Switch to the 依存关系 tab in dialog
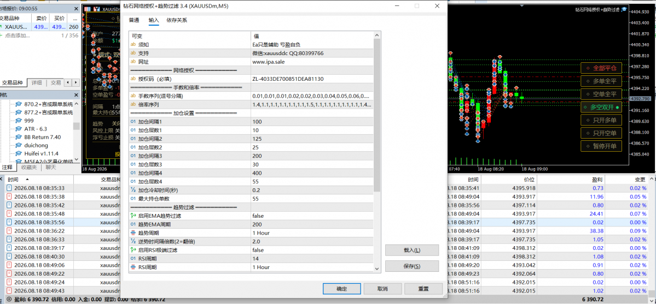This screenshot has width=656, height=304. [177, 20]
